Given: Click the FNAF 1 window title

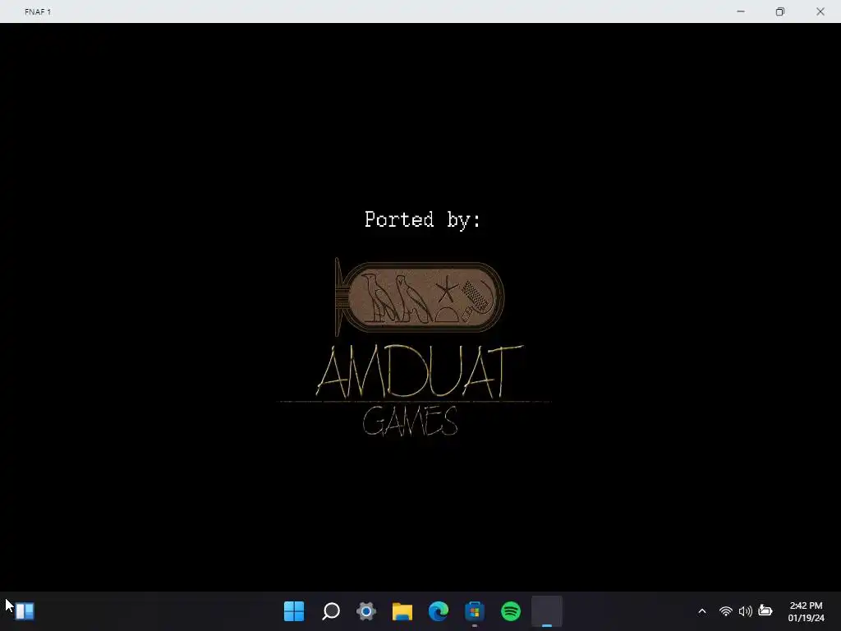Looking at the screenshot, I should [38, 12].
